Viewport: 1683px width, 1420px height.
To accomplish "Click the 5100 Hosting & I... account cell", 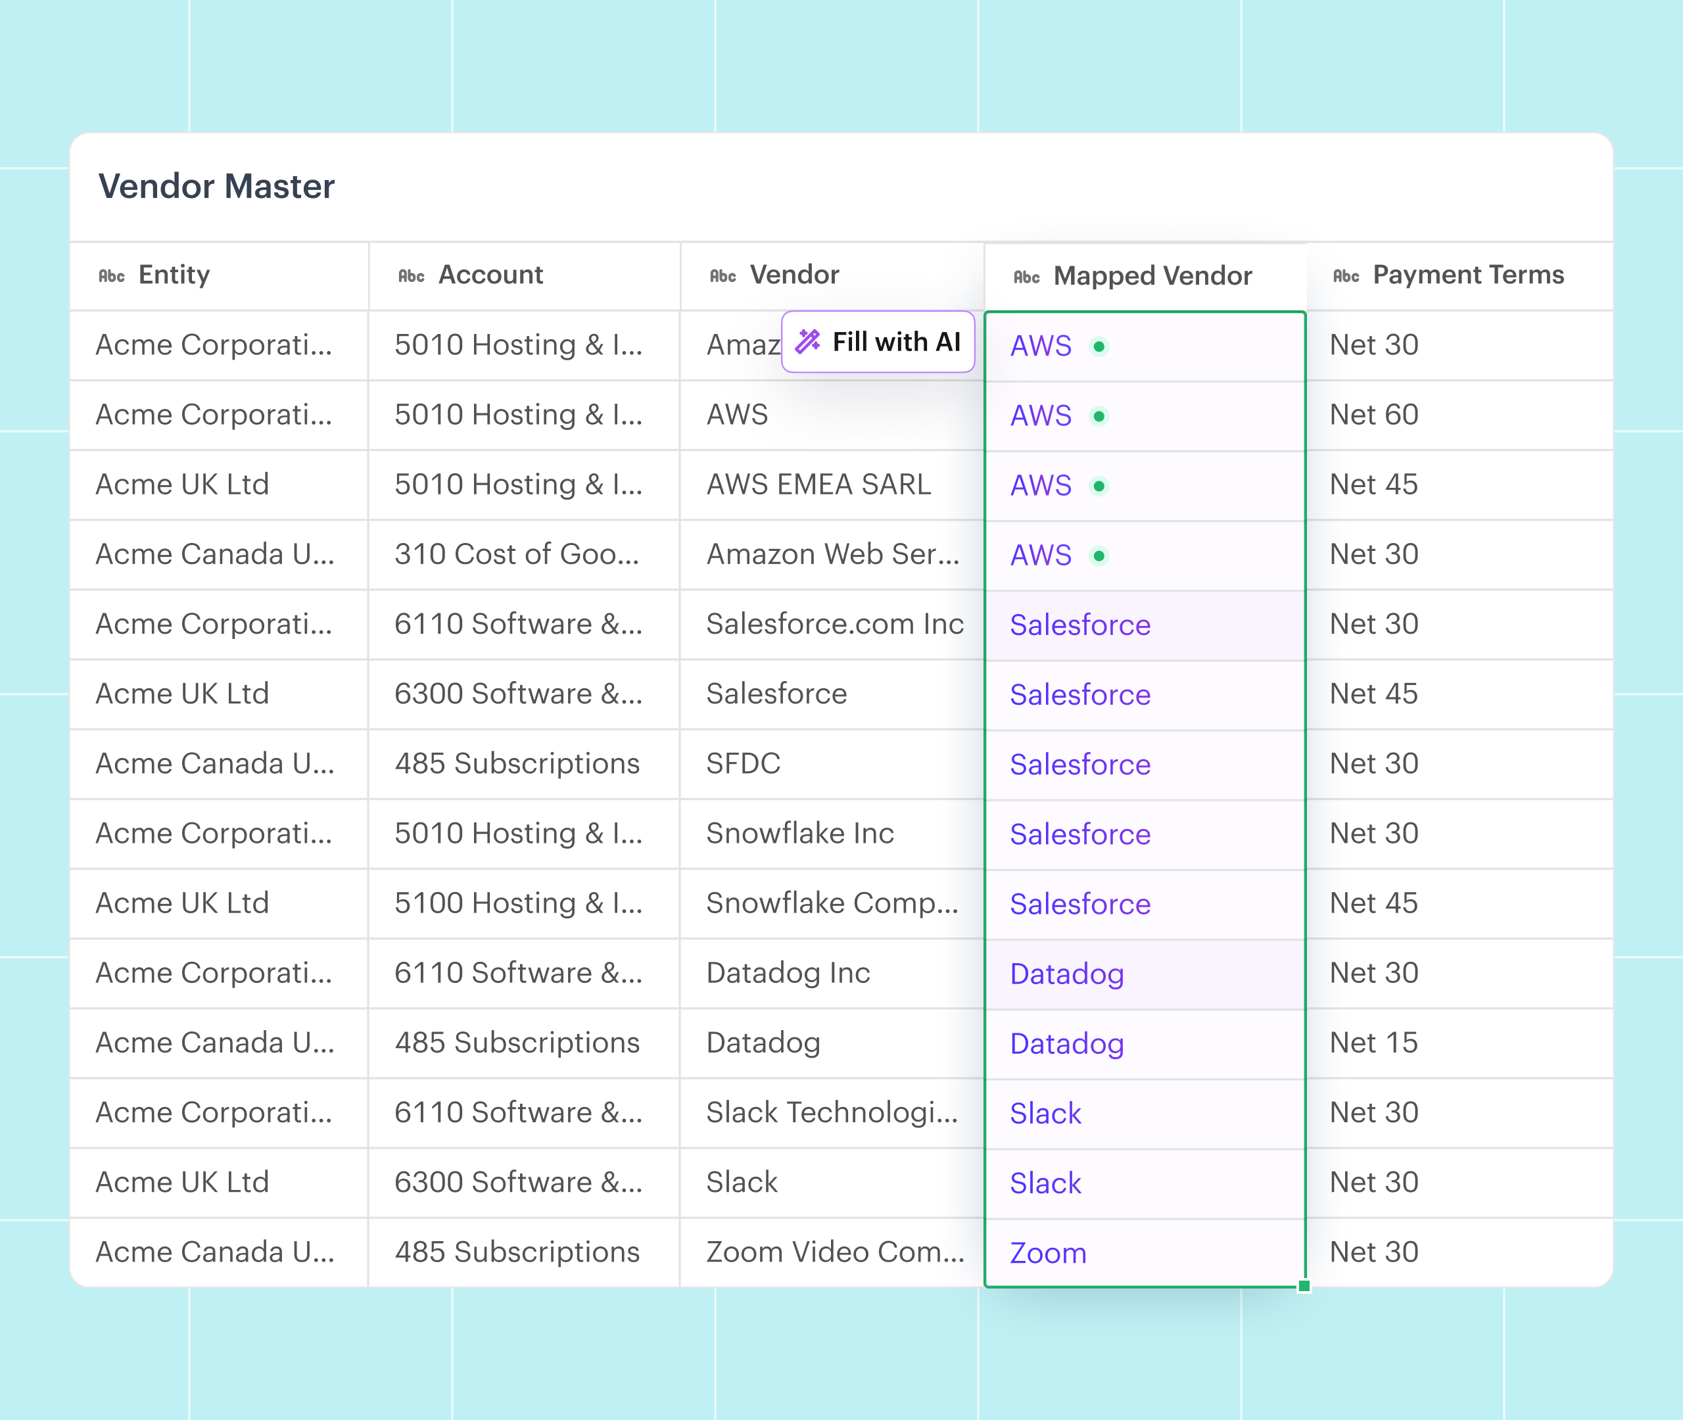I will [x=524, y=903].
